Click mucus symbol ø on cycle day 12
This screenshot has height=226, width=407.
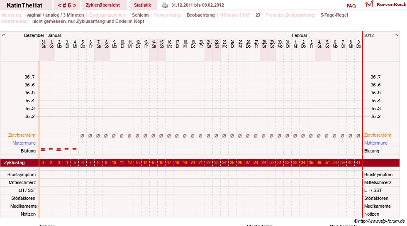[x=129, y=135]
